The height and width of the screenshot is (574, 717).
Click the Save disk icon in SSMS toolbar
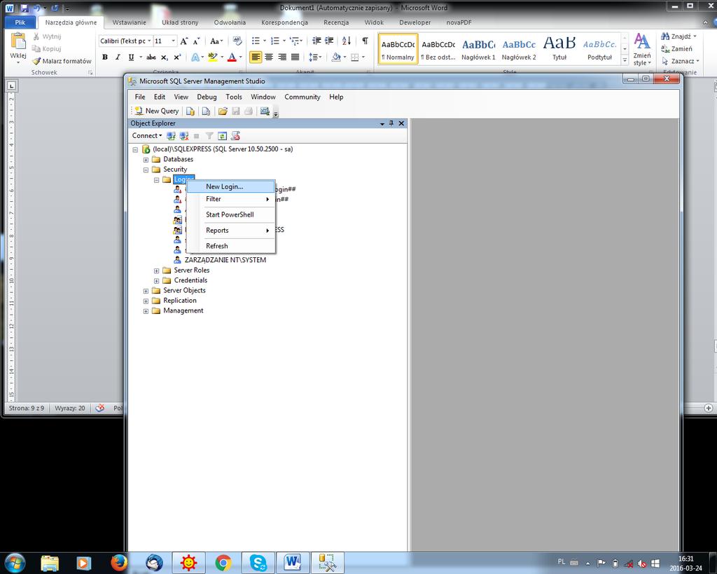[x=235, y=111]
